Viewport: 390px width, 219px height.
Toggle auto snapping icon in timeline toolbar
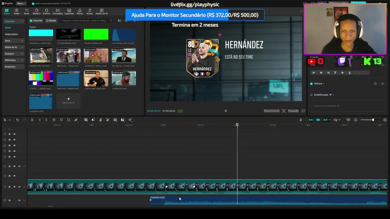click(x=318, y=120)
